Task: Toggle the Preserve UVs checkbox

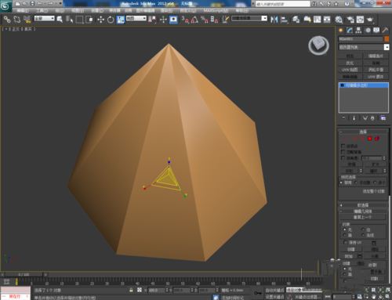Action: tap(346, 242)
